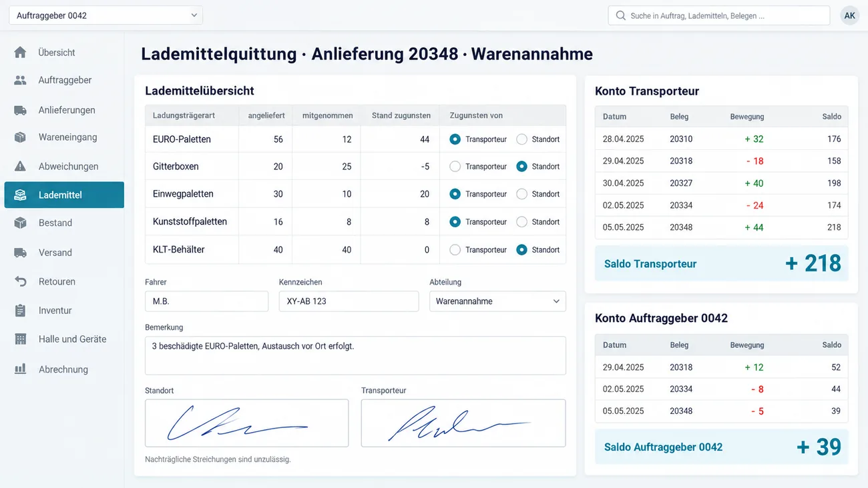Select Standort for KLT-Behälter
Screen dimensions: 868x488
click(521, 250)
